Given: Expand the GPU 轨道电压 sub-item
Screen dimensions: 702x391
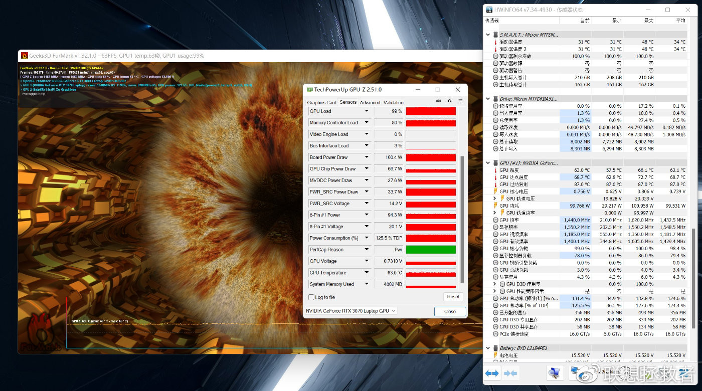Looking at the screenshot, I should pos(495,199).
